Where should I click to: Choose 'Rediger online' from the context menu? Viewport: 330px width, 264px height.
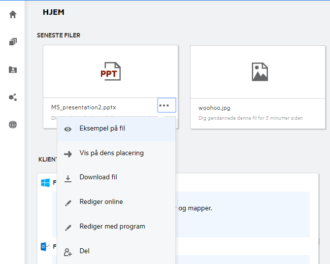[x=101, y=202]
